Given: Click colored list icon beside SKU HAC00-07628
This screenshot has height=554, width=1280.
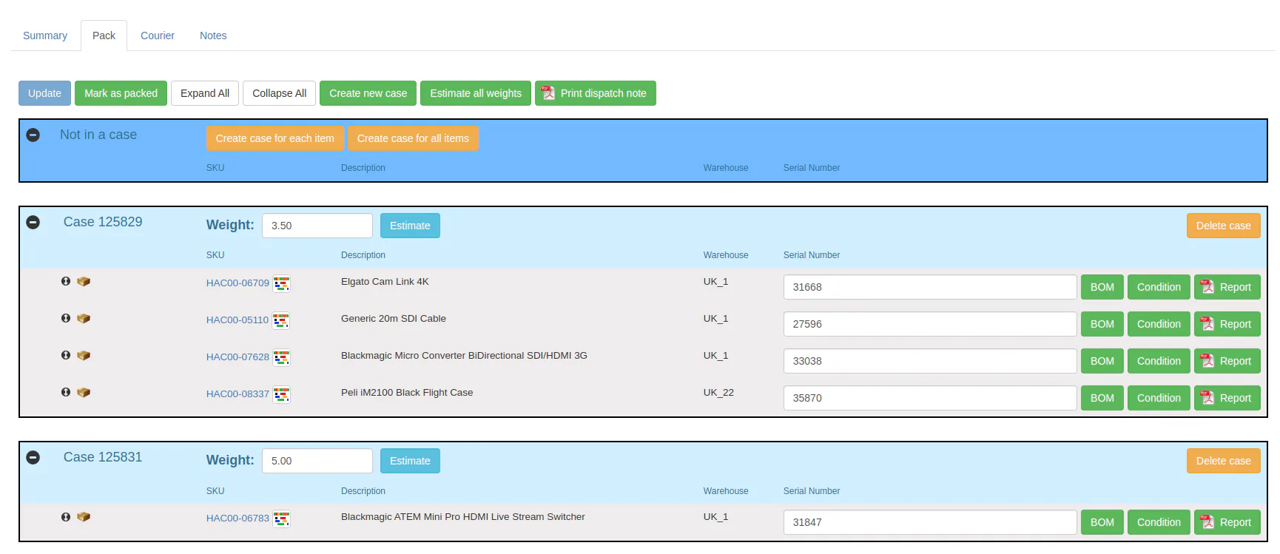Looking at the screenshot, I should pyautogui.click(x=281, y=357).
